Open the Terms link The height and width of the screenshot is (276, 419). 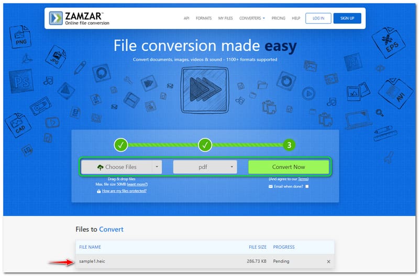click(x=303, y=179)
